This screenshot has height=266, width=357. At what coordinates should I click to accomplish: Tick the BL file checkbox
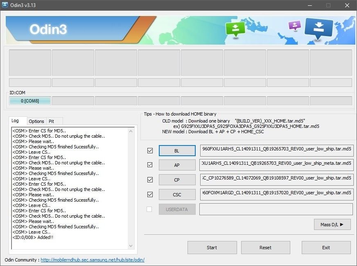150,151
